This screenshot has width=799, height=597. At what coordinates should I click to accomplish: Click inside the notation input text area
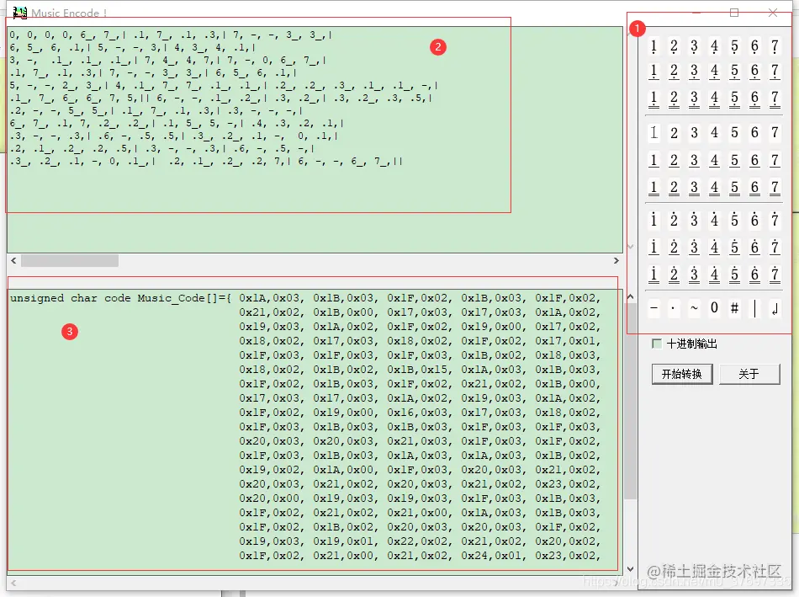315,139
